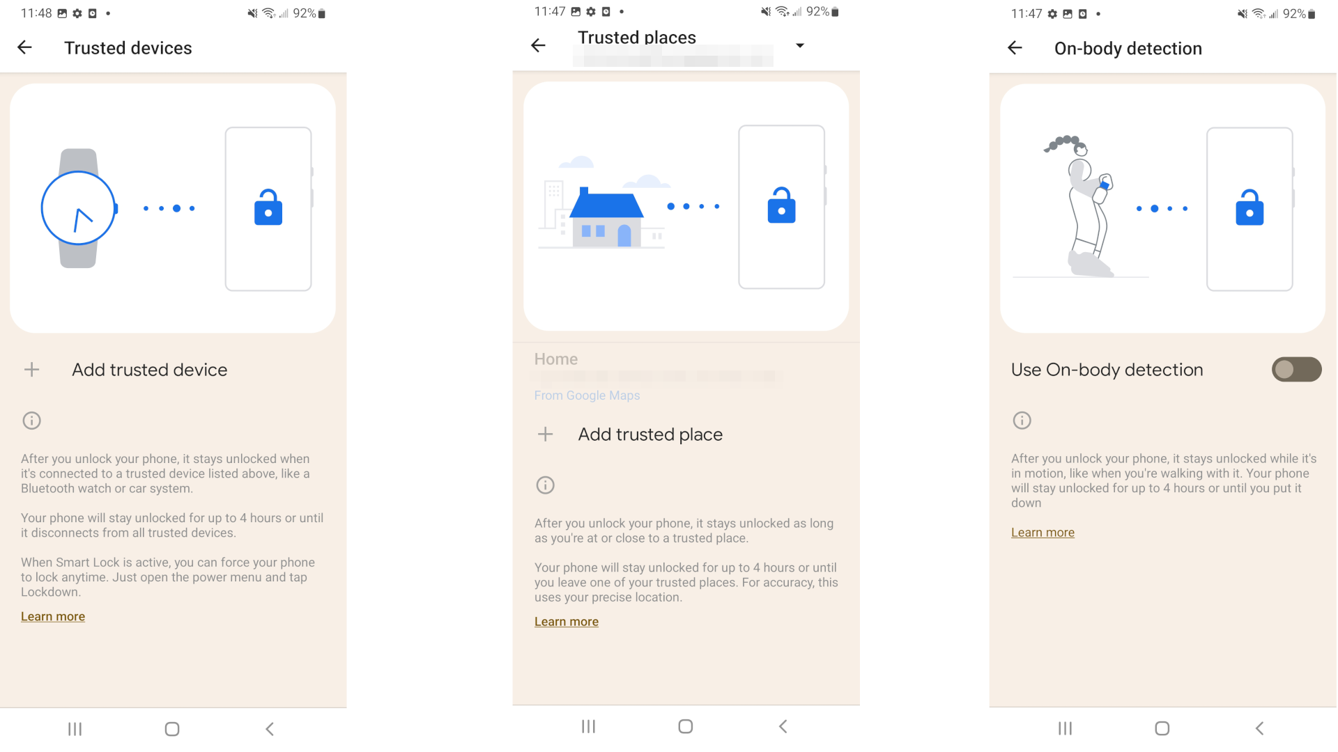Screen dimensions: 1338x752
Task: Toggle Use On-body detection switch
Action: 1296,370
